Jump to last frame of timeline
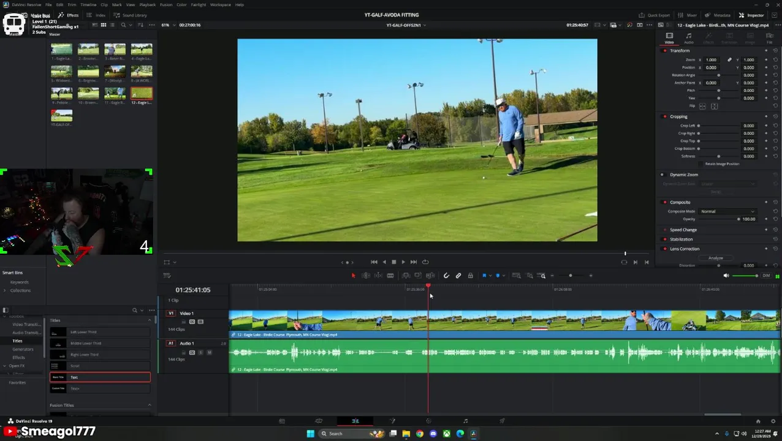Screen dimensions: 782x441 point(414,262)
